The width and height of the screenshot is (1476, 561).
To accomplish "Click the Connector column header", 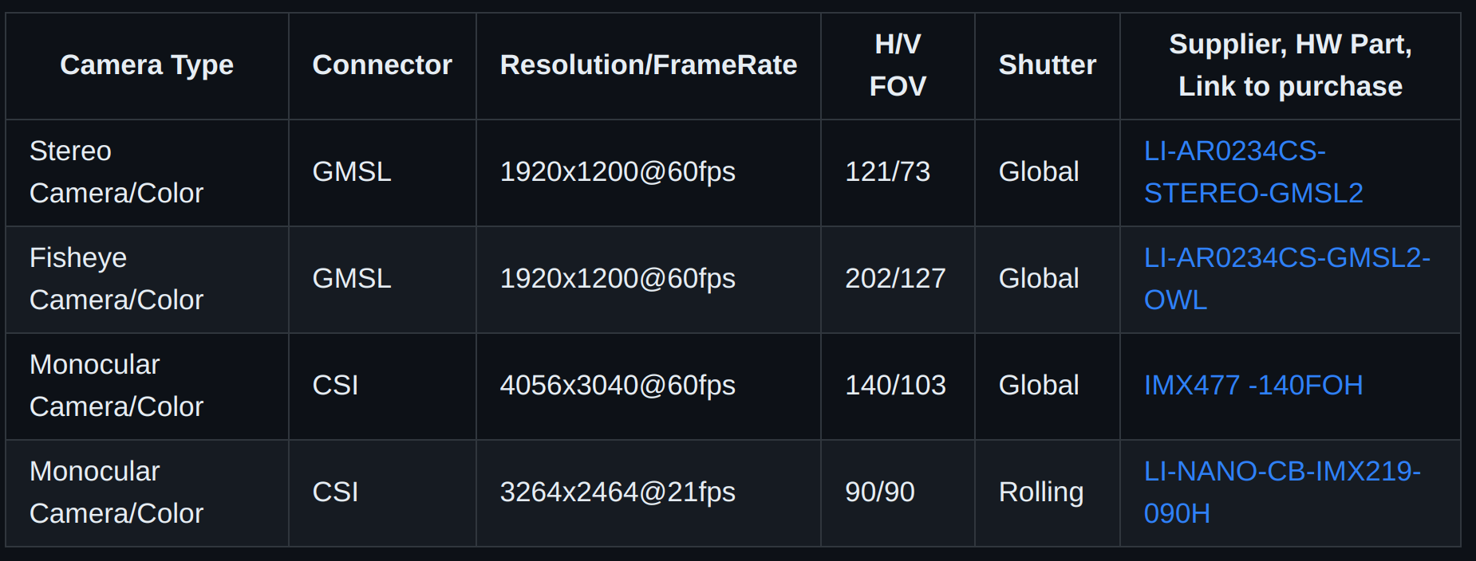I will pos(382,65).
